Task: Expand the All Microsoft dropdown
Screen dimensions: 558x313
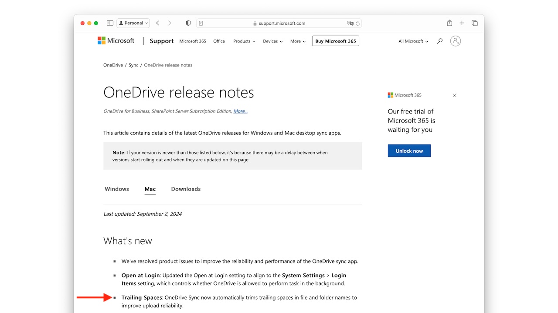Action: pos(413,41)
